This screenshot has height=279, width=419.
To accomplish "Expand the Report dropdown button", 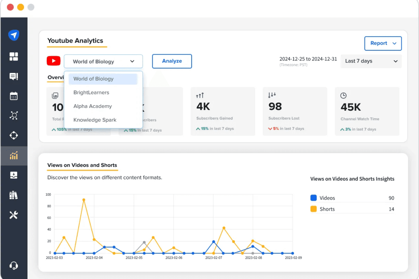I will coord(383,43).
